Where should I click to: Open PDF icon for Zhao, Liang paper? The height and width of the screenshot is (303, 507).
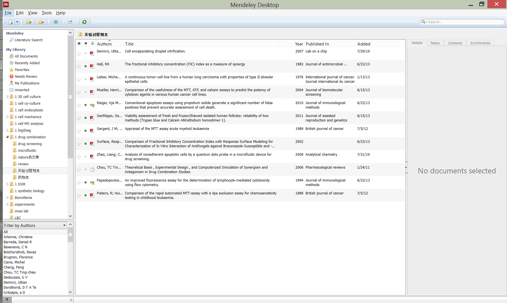[x=92, y=157]
